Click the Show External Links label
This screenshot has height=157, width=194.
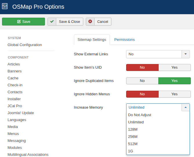click(91, 54)
